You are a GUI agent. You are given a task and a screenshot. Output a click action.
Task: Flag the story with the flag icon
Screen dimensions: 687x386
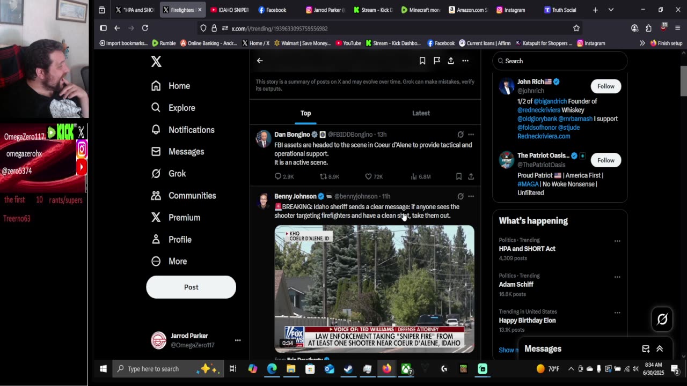click(437, 61)
